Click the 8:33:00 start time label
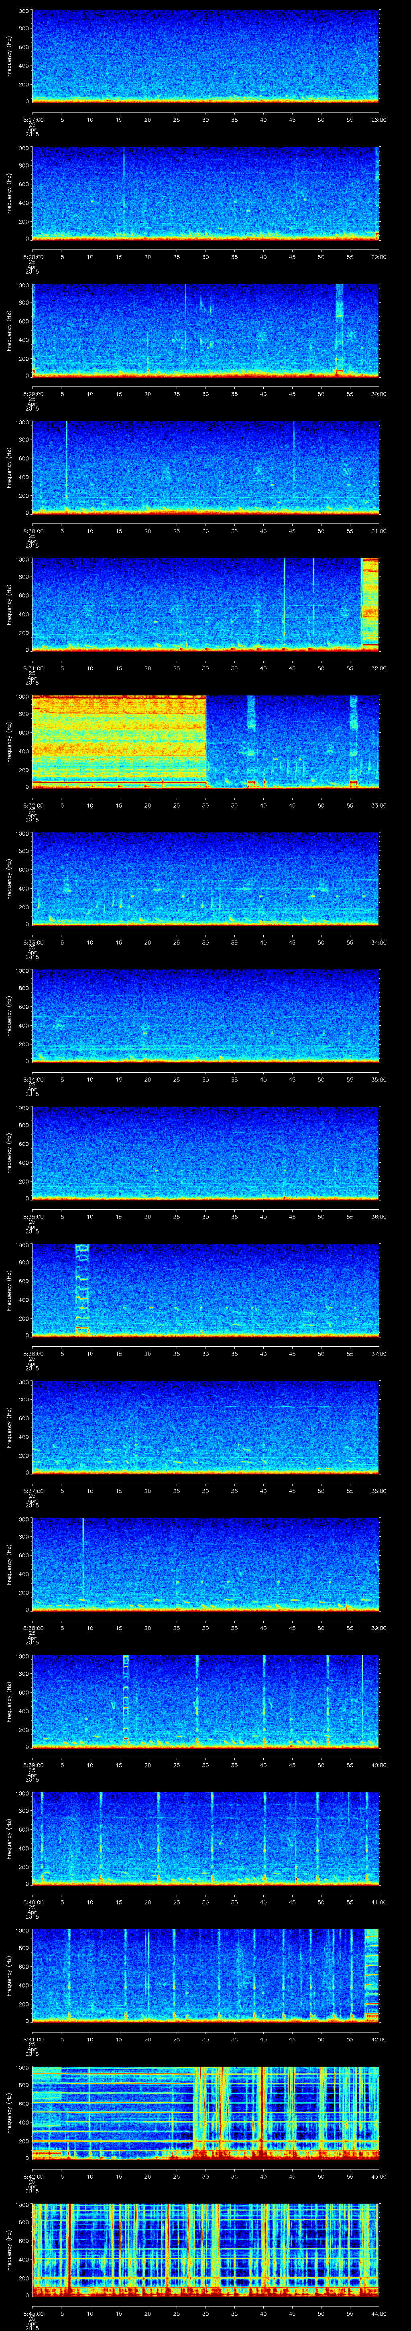The height and width of the screenshot is (2331, 411). (33, 942)
